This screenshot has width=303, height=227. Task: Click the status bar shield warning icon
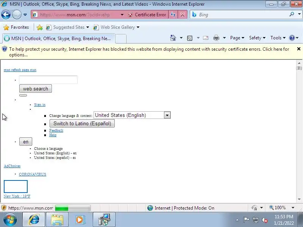(4, 208)
